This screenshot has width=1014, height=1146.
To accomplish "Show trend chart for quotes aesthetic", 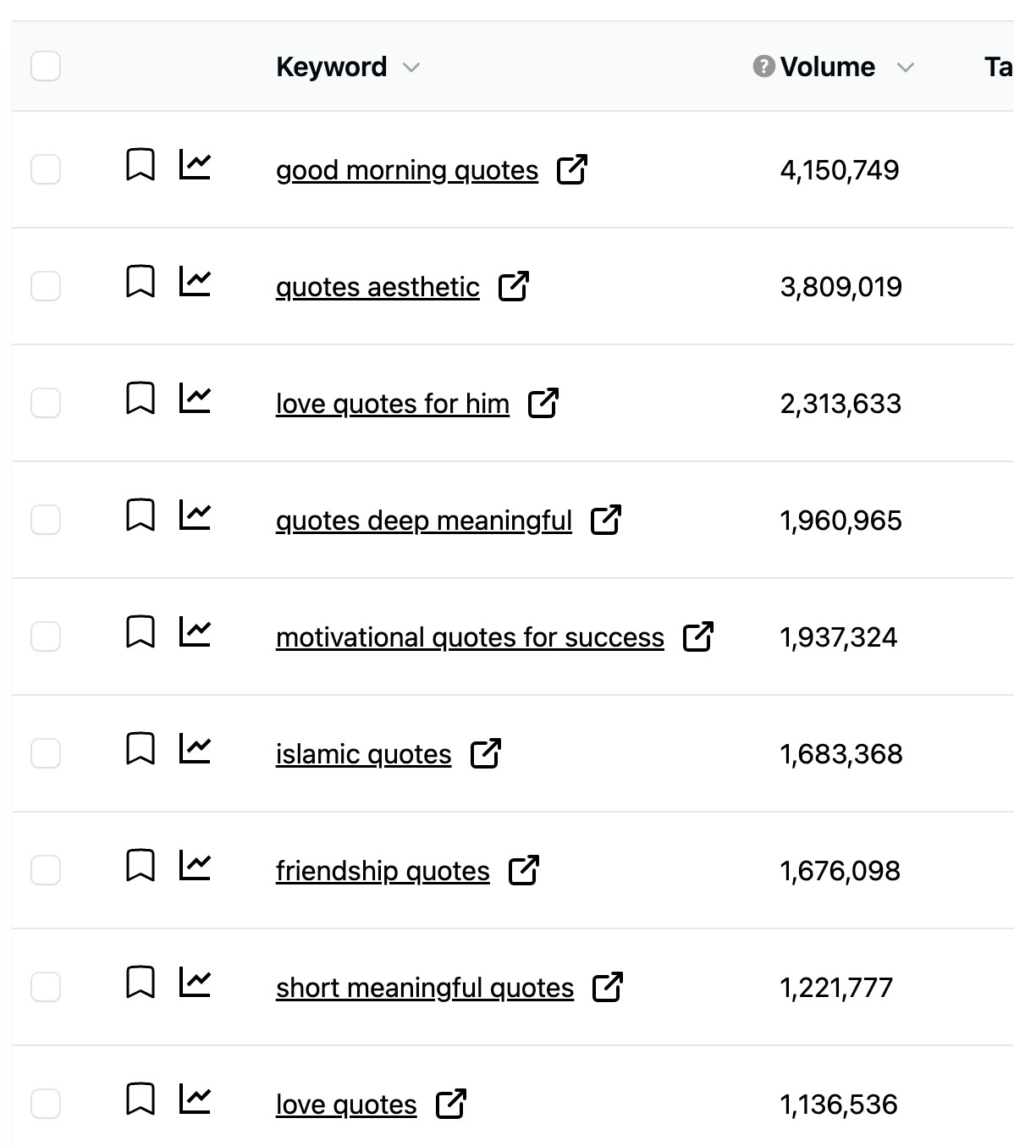I will coord(195,282).
